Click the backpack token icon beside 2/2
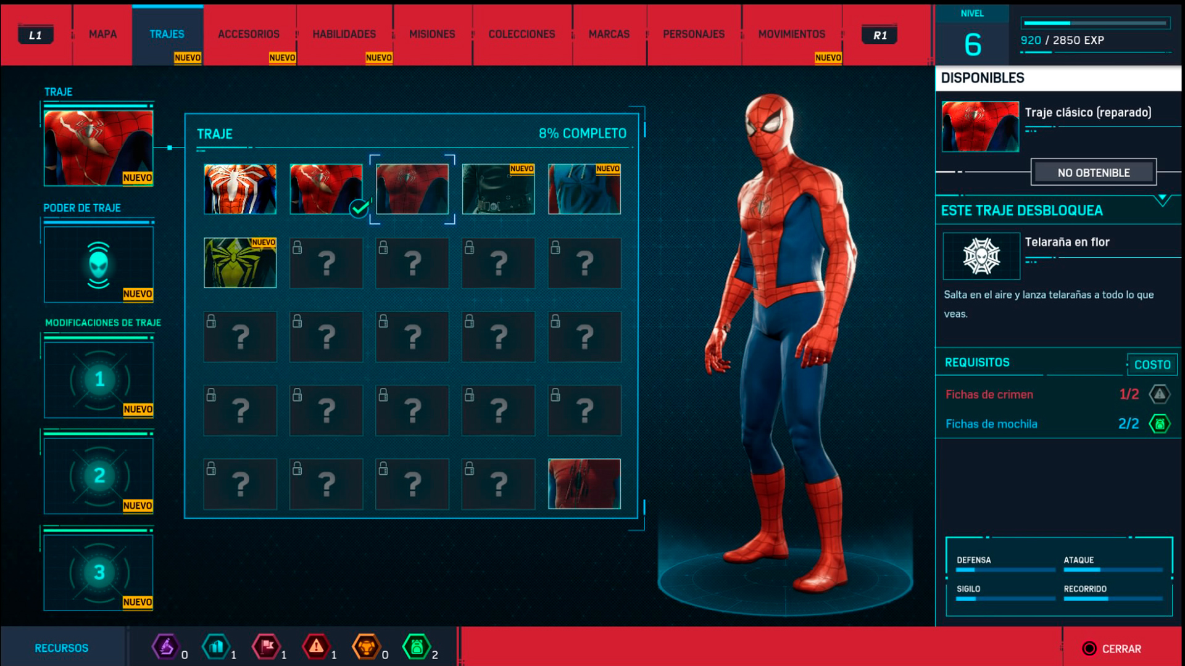Screen dimensions: 1185x666 click(1160, 424)
